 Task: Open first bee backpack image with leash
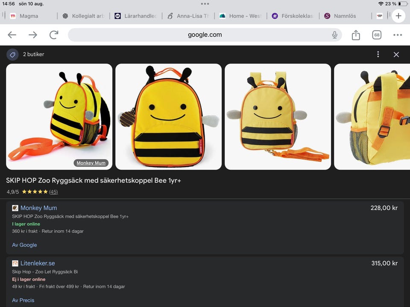tap(59, 117)
